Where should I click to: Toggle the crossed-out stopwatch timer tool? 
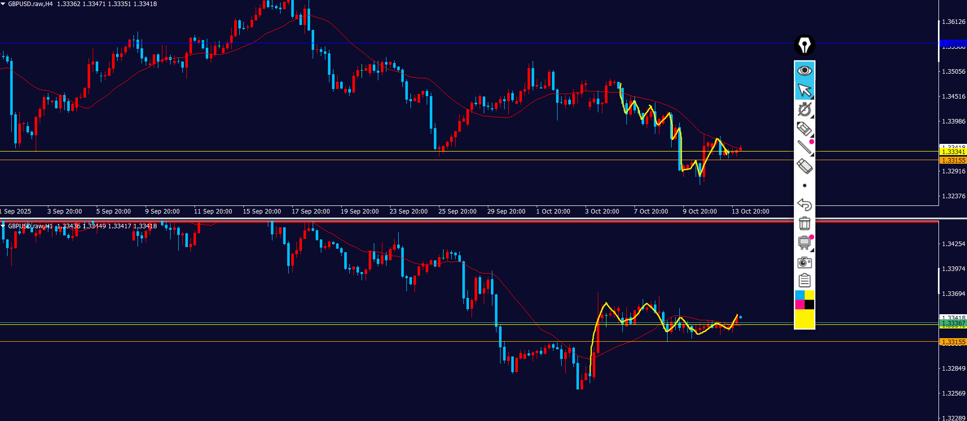(804, 109)
